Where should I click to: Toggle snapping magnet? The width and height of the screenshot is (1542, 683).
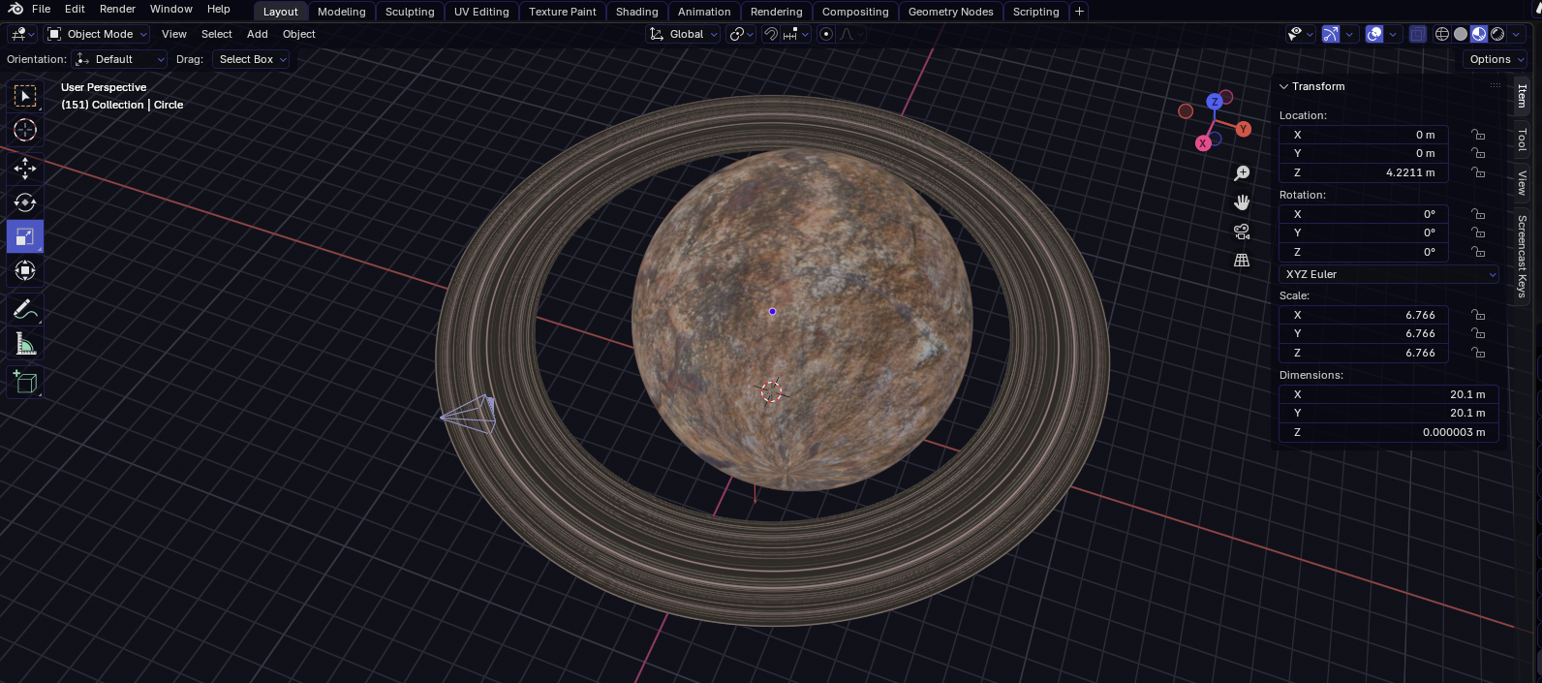[x=771, y=34]
